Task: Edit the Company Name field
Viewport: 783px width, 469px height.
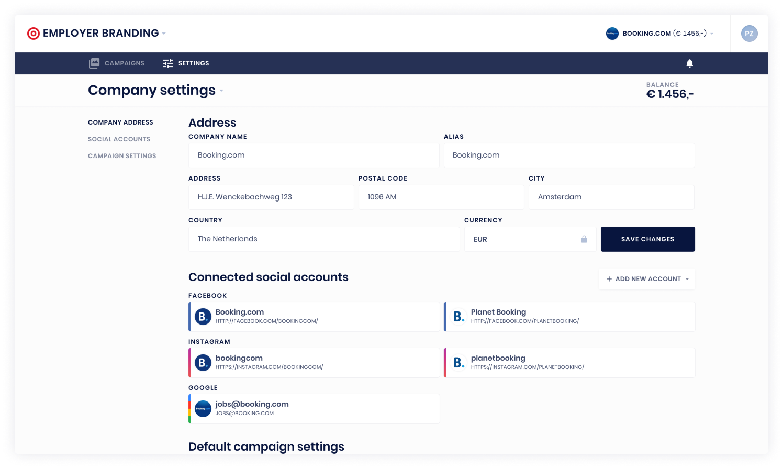Action: point(314,155)
